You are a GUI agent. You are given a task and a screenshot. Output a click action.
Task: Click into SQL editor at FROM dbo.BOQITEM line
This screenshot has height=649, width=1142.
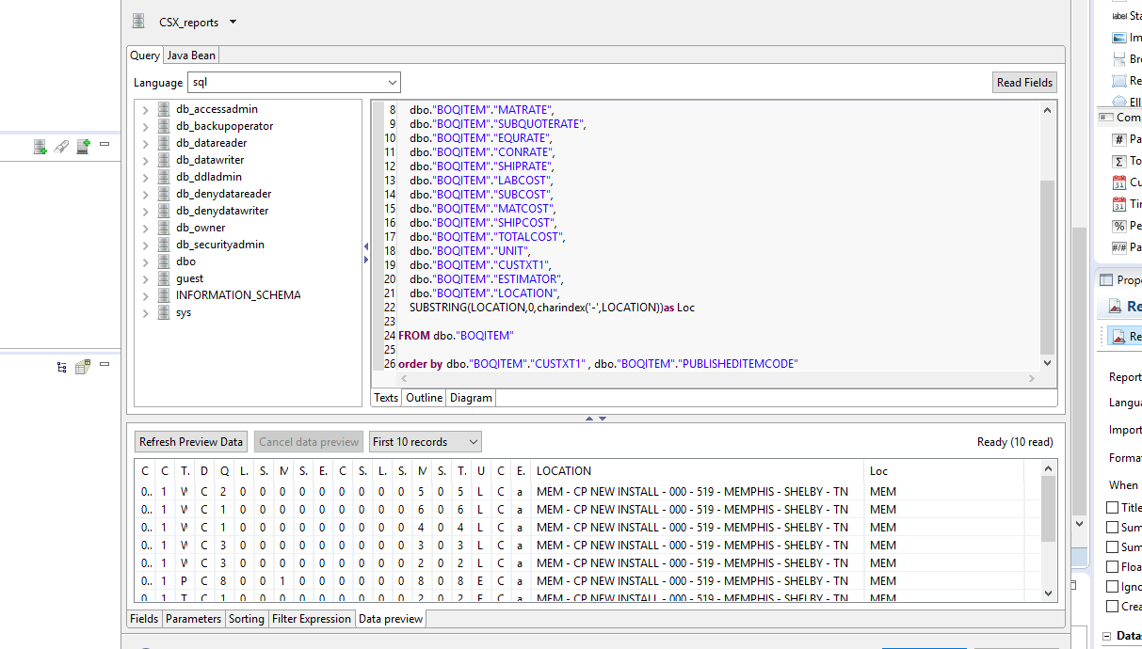(456, 335)
